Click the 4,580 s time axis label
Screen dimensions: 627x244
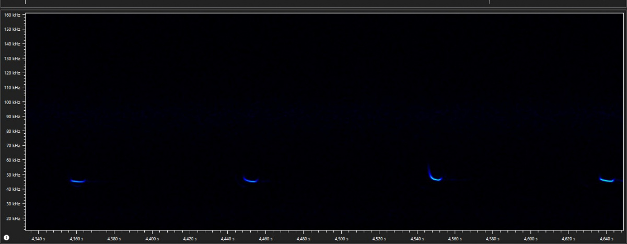click(493, 238)
